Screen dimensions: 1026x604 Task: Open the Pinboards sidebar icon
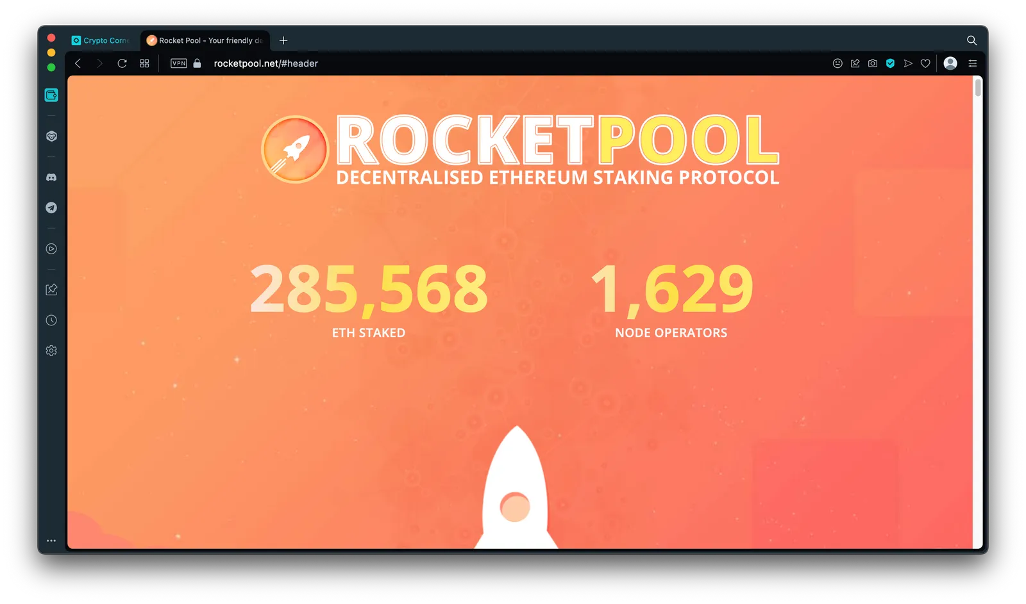click(x=51, y=290)
